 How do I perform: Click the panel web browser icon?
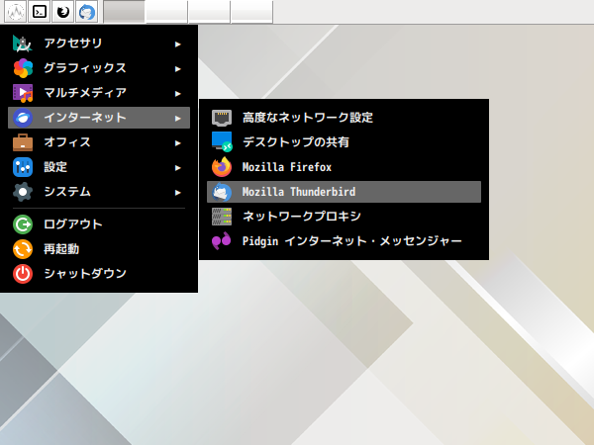(63, 12)
